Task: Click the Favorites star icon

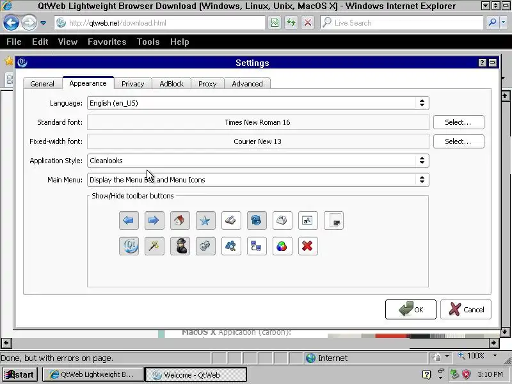Action: click(9, 60)
